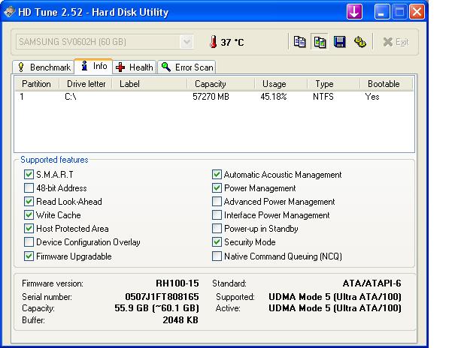Toggle the Automatic Acoustic Management checkbox
Image resolution: width=464 pixels, height=348 pixels.
pyautogui.click(x=217, y=175)
